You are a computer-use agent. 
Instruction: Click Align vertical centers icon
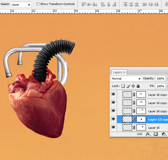(89, 4)
